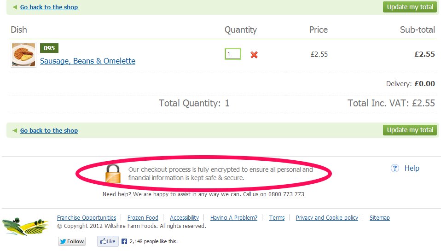
Task: Follow on Twitter button
Action: coord(72,241)
